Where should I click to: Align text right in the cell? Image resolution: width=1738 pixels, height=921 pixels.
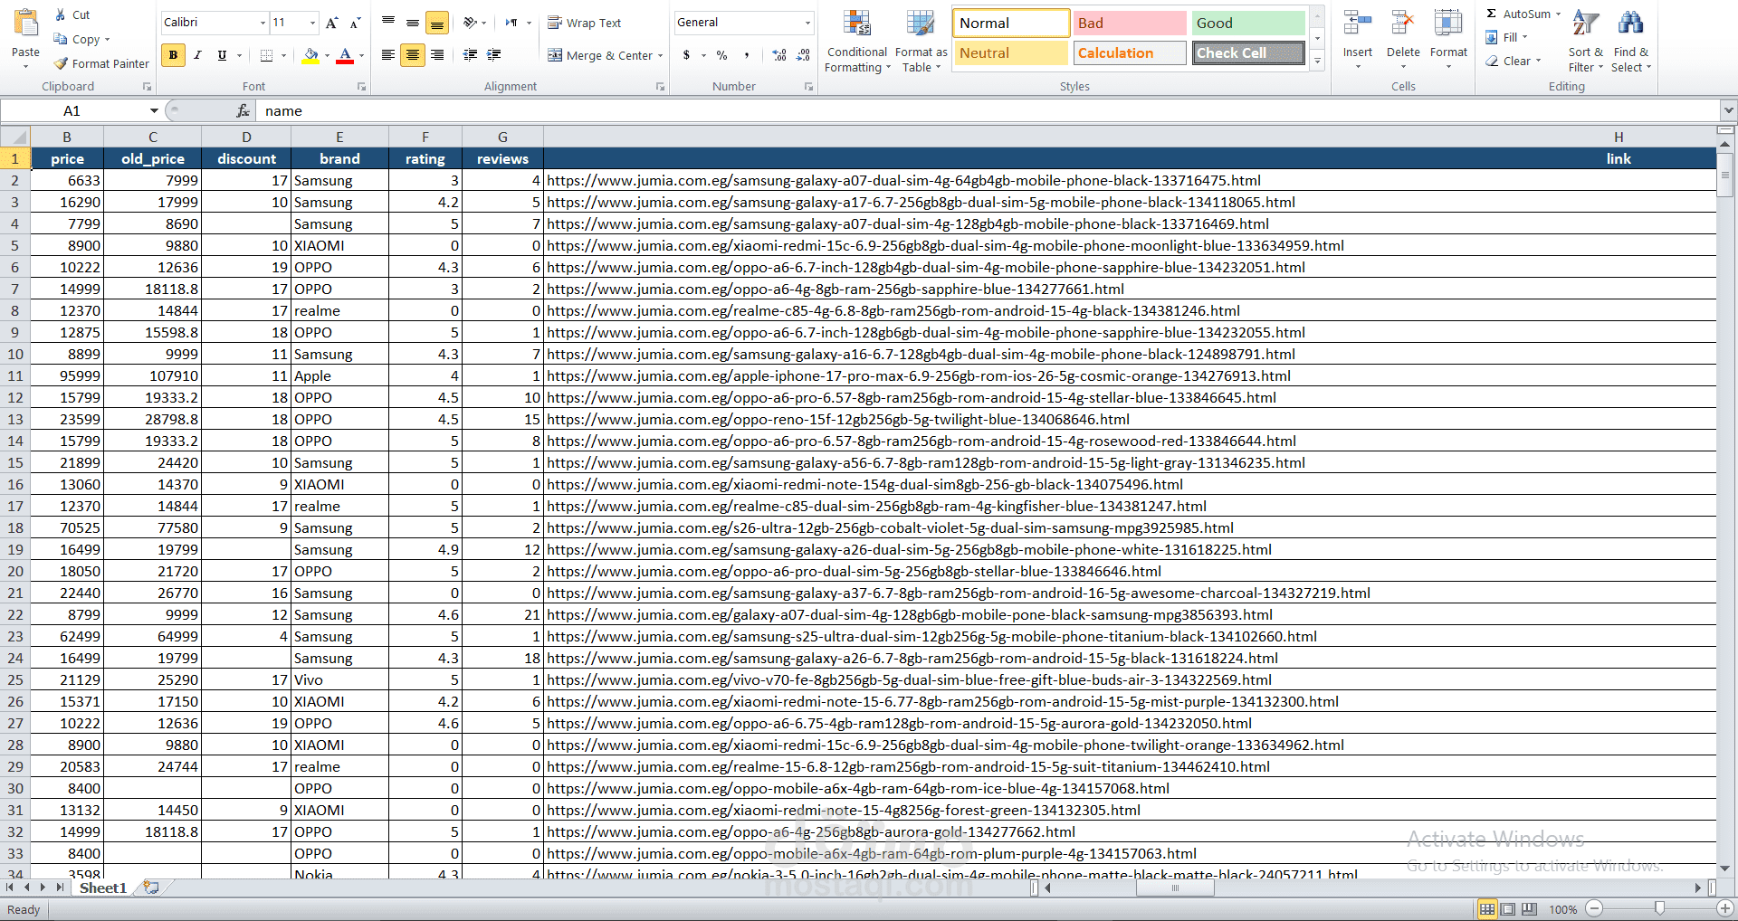point(437,55)
